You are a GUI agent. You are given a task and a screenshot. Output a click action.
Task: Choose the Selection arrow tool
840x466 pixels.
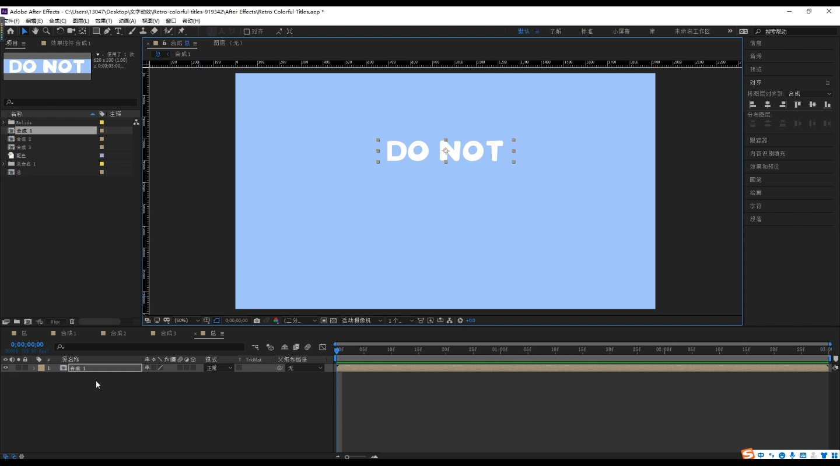coord(24,31)
